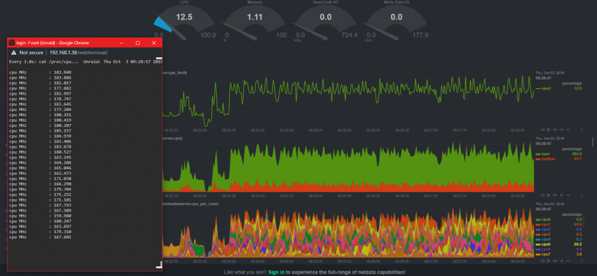Toggle cpu1 dimension in per-core legend
Image resolution: width=597 pixels, height=276 pixels.
point(543,224)
